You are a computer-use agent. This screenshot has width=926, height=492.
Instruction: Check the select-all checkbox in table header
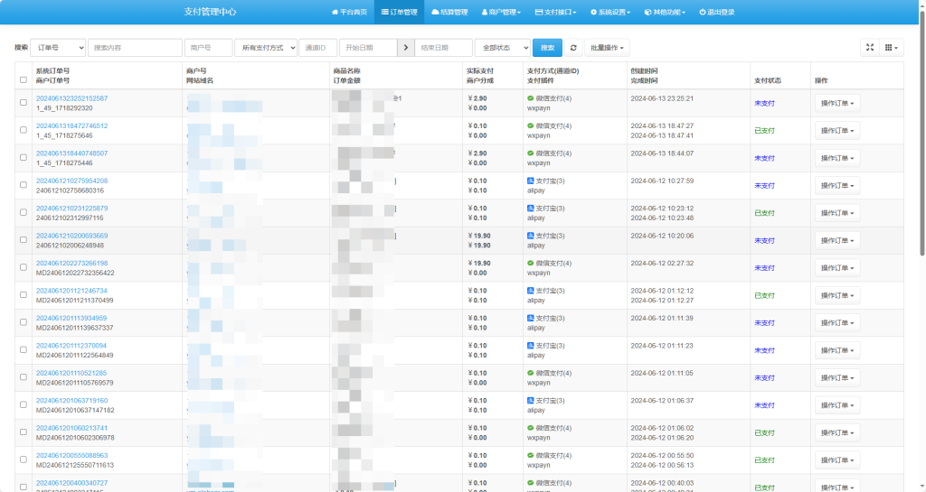[x=24, y=79]
